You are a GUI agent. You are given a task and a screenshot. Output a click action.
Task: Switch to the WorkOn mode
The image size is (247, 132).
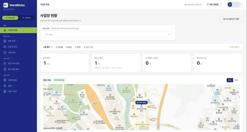tap(10, 18)
